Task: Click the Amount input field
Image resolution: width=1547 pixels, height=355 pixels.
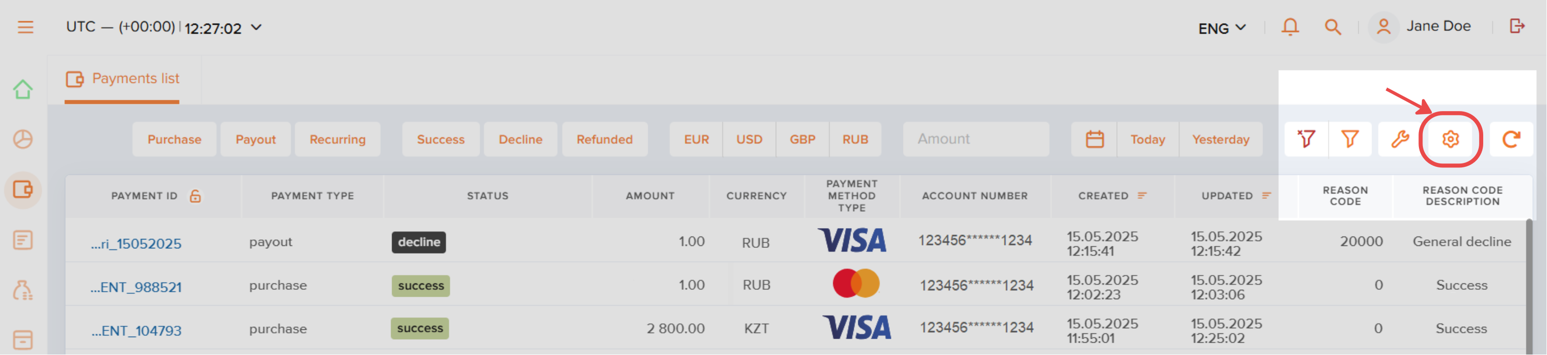Action: (976, 139)
